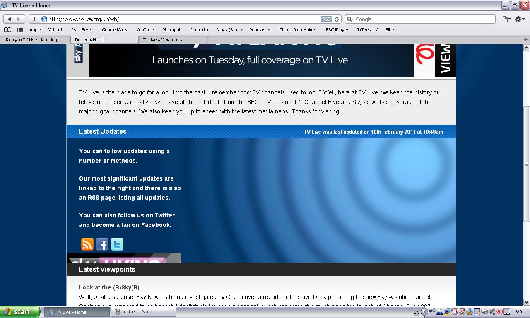Select the TV Live • Home tab
The image size is (530, 318).
pyautogui.click(x=104, y=40)
